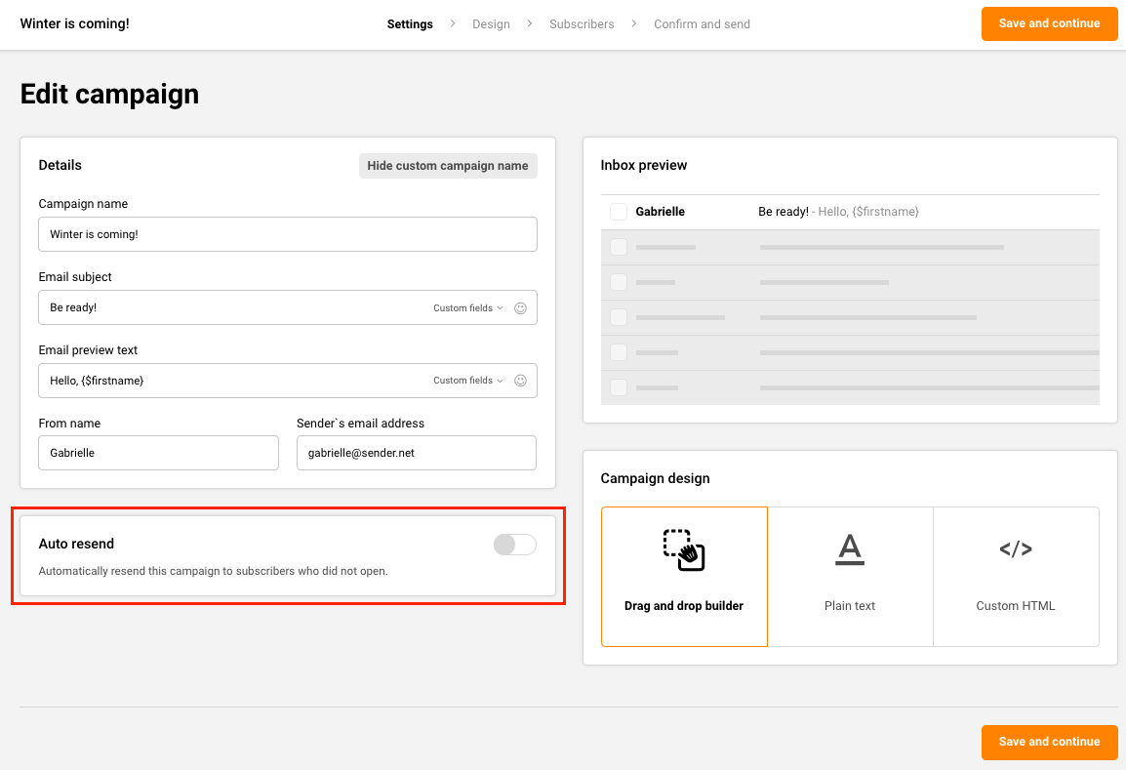The width and height of the screenshot is (1126, 770).
Task: Select the Settings step
Action: (410, 24)
